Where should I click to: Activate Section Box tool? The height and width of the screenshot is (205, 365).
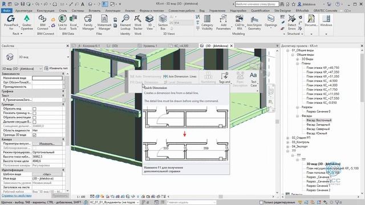pyautogui.click(x=163, y=22)
